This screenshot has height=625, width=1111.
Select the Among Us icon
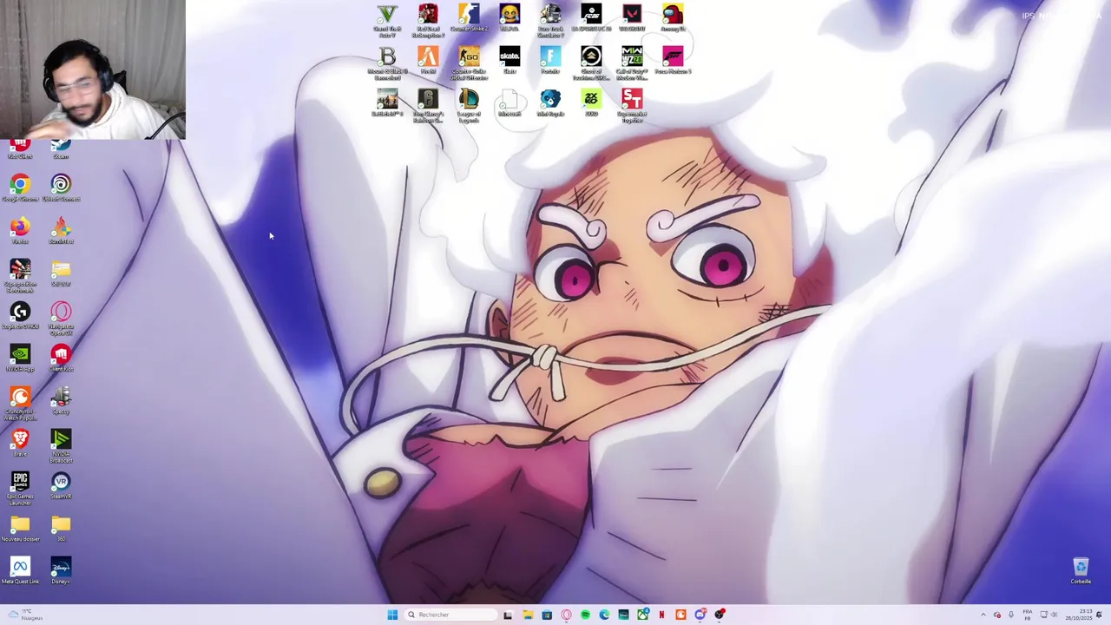pos(673,18)
